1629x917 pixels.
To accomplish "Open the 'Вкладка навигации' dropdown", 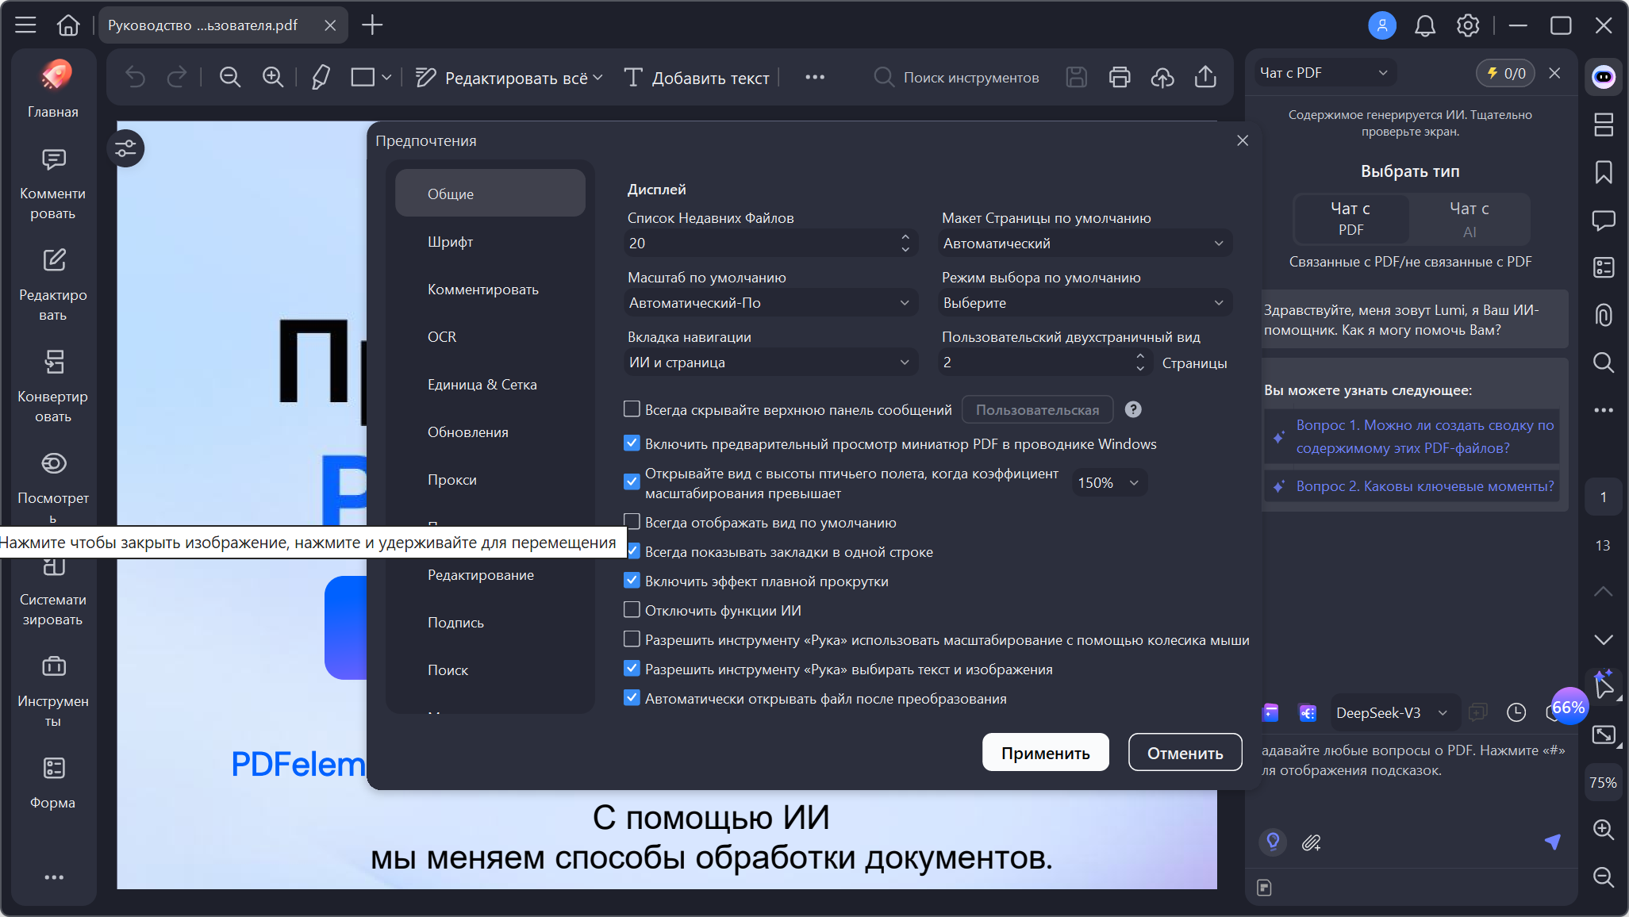I will point(768,363).
